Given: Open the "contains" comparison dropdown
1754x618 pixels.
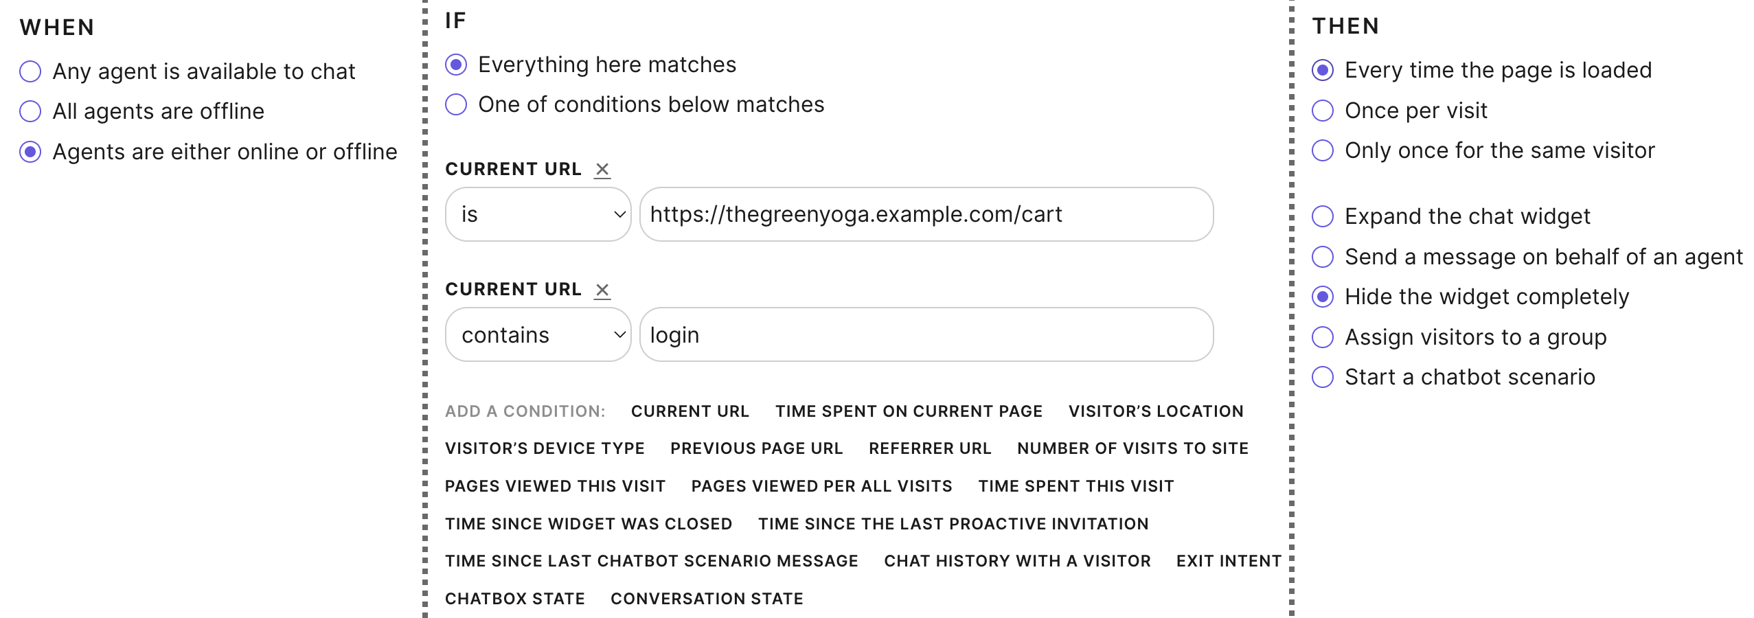Looking at the screenshot, I should point(538,334).
